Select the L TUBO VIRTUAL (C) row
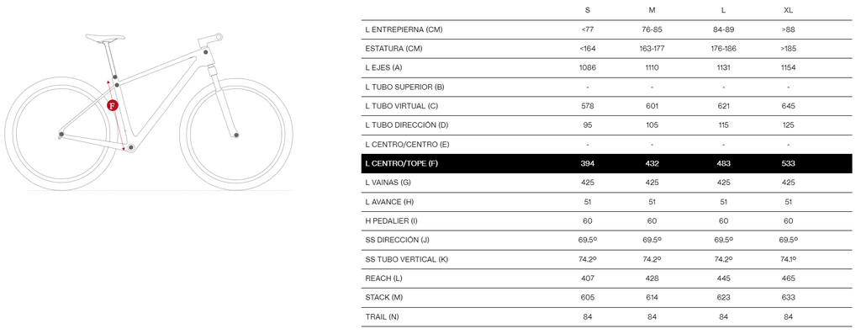Viewport: 861px width, 334px height. [607, 106]
